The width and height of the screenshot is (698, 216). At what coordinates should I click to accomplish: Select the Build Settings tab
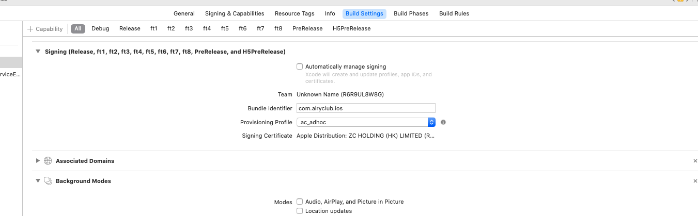364,13
